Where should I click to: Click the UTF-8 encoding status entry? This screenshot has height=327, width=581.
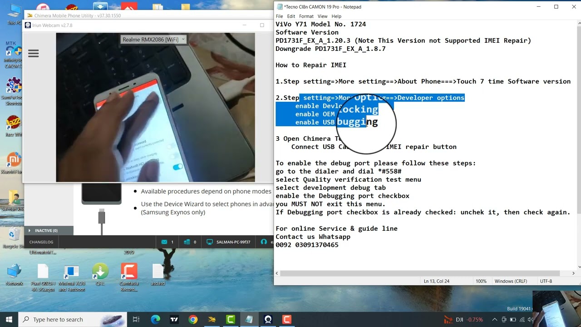546,281
